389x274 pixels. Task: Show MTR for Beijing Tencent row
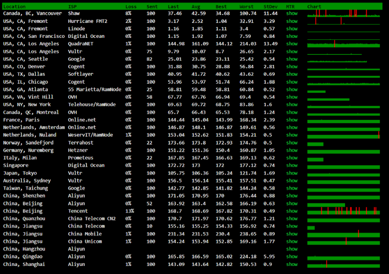click(291, 211)
